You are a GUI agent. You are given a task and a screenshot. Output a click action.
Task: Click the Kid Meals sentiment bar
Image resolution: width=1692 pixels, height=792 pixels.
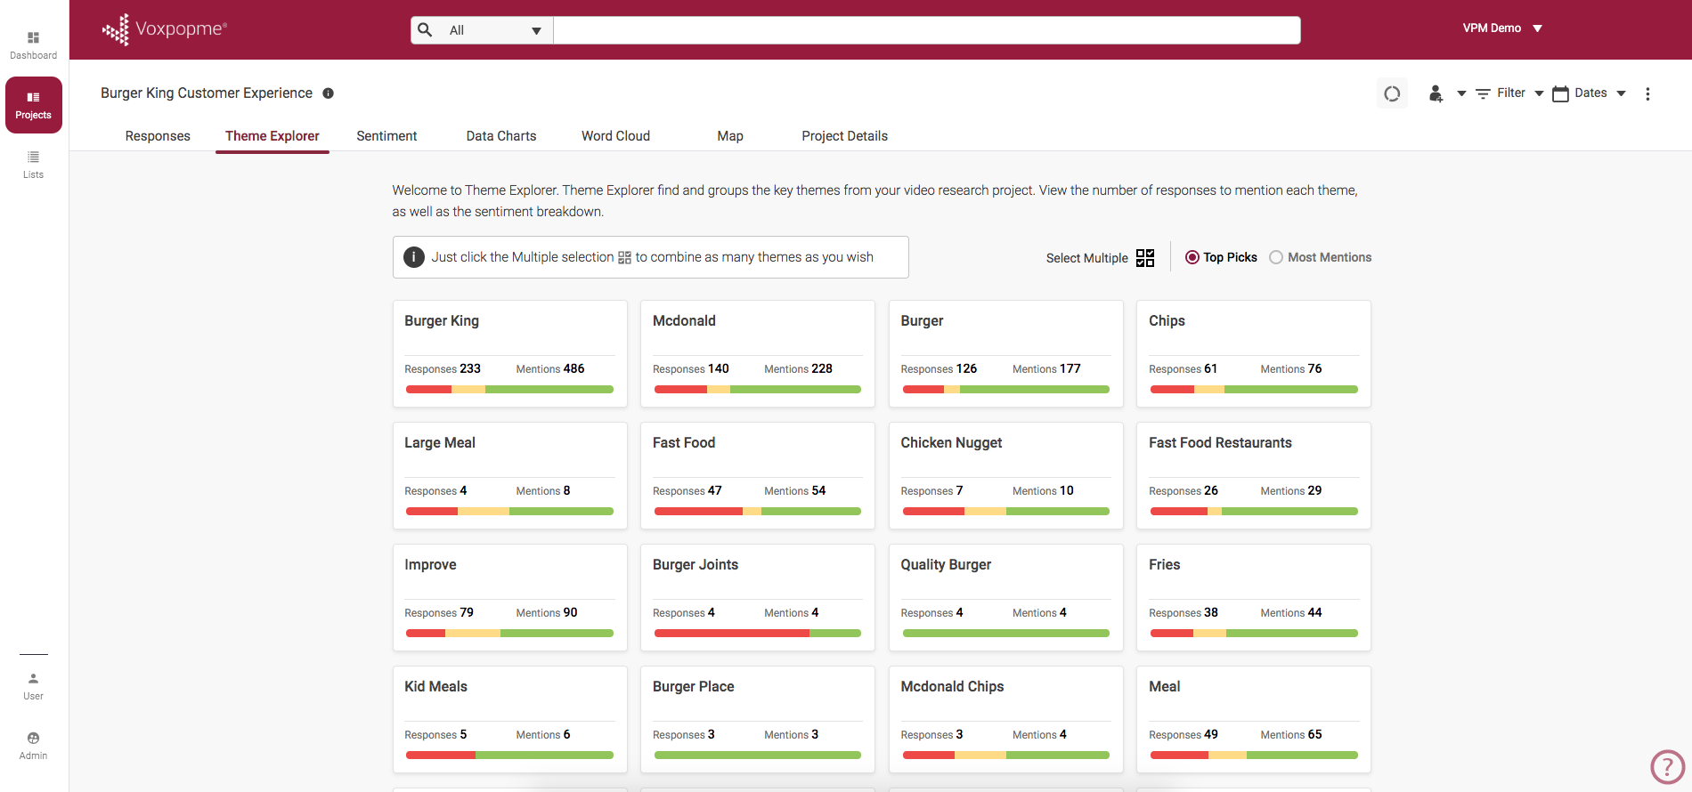510,756
